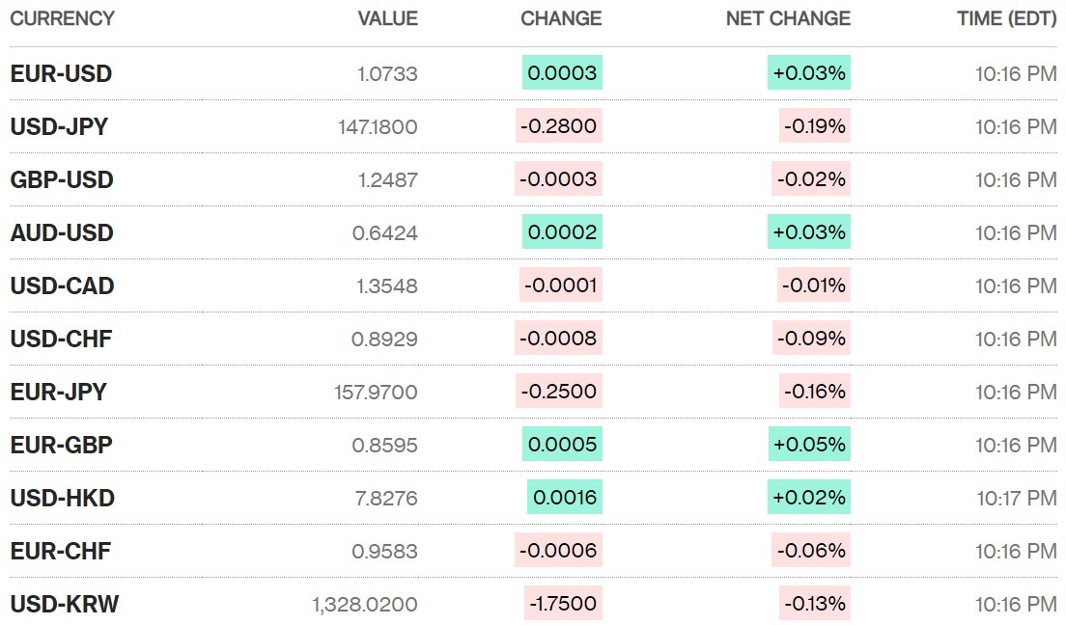Sort by the VALUE column header
The height and width of the screenshot is (625, 1066).
point(387,18)
